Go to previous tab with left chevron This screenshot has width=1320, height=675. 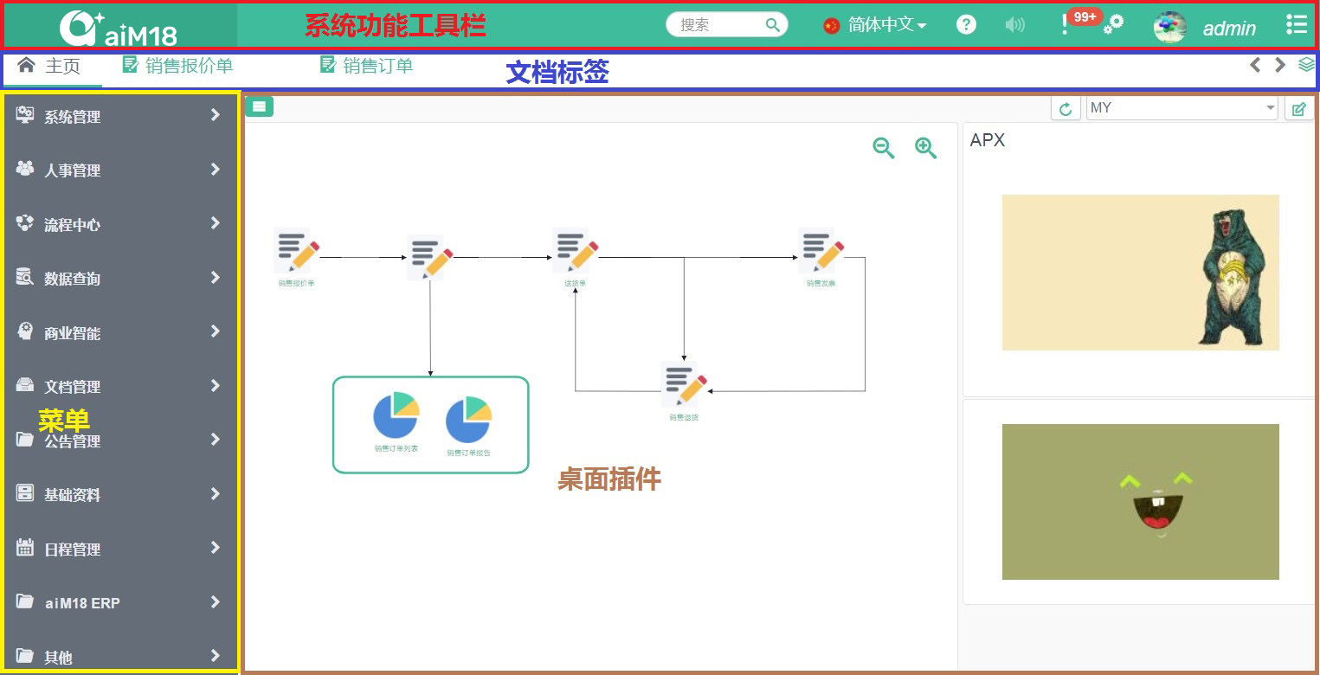(x=1255, y=65)
